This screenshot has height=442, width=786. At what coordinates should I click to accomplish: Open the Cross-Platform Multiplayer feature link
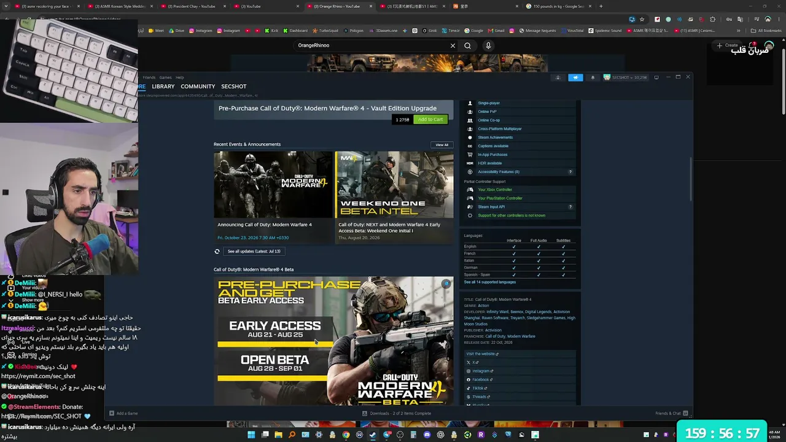[x=500, y=129]
